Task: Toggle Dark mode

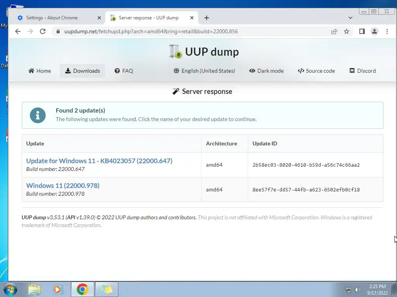Action: [x=266, y=71]
